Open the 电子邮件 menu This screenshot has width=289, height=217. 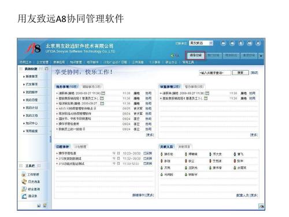point(92,62)
